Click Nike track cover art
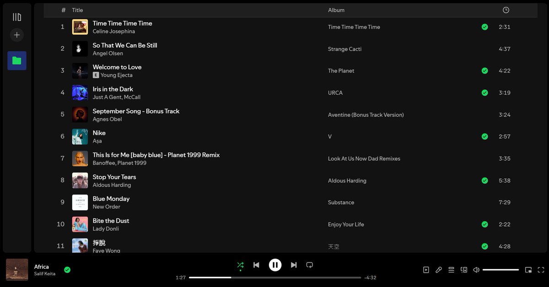549x287 pixels. pyautogui.click(x=80, y=137)
